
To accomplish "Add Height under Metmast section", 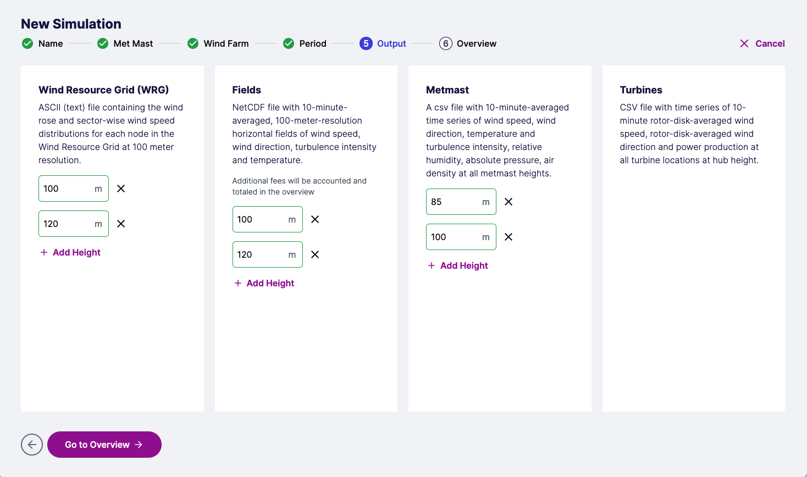I will tap(458, 265).
